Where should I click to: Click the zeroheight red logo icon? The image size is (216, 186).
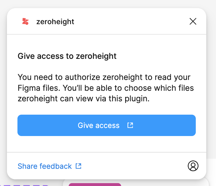tap(25, 22)
